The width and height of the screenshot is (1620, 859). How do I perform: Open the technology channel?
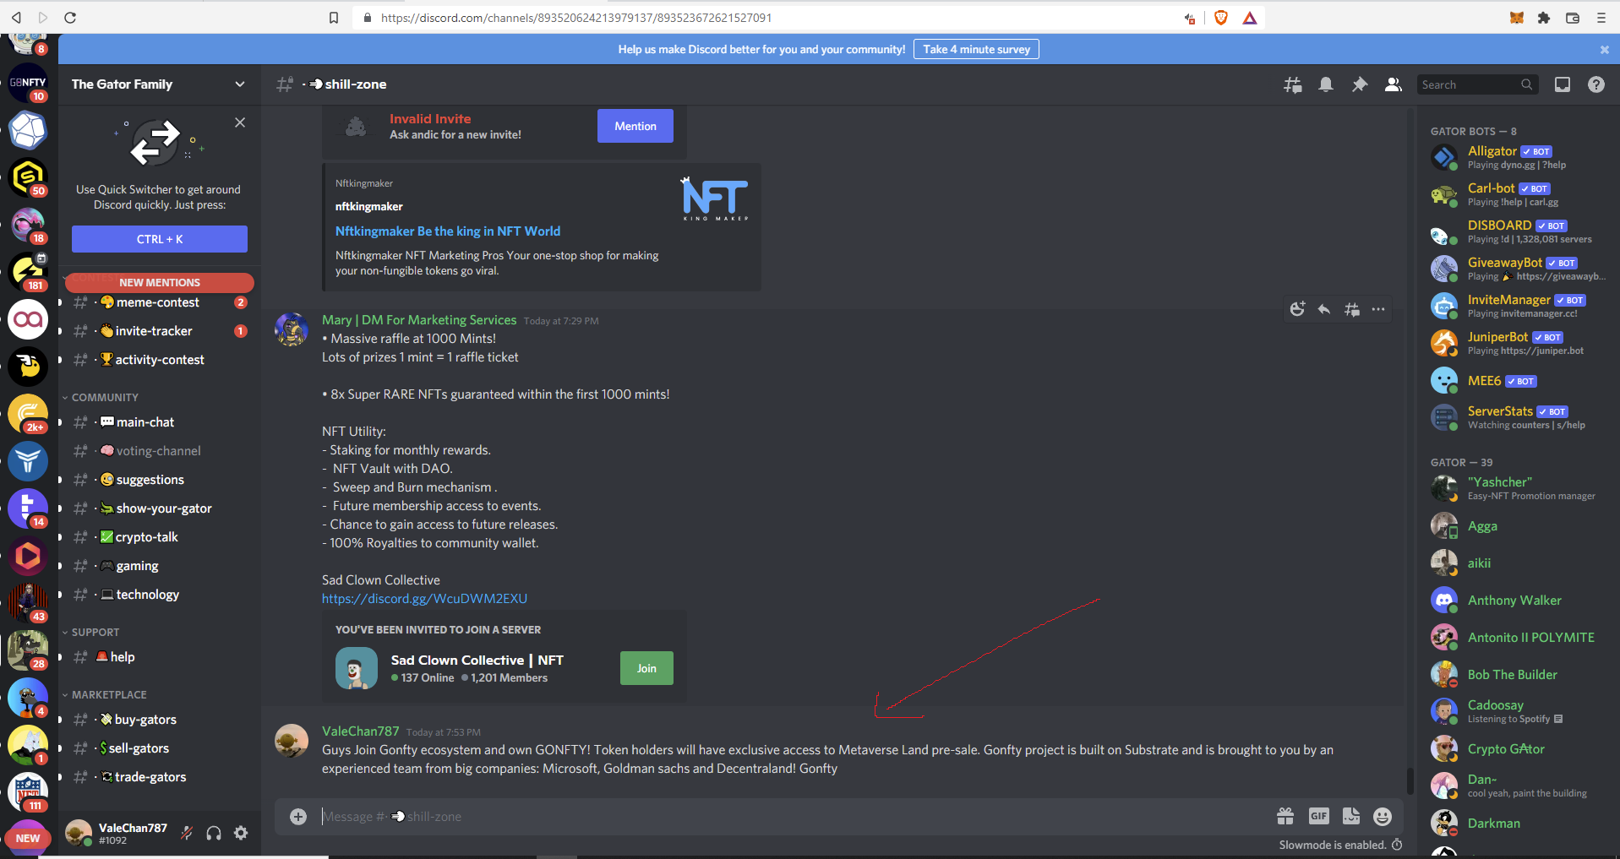pos(159,595)
